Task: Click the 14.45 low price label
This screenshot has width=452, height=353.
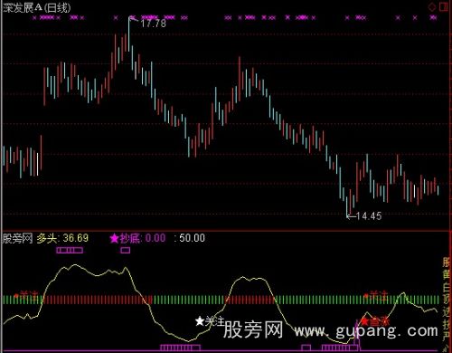Action: [x=369, y=216]
